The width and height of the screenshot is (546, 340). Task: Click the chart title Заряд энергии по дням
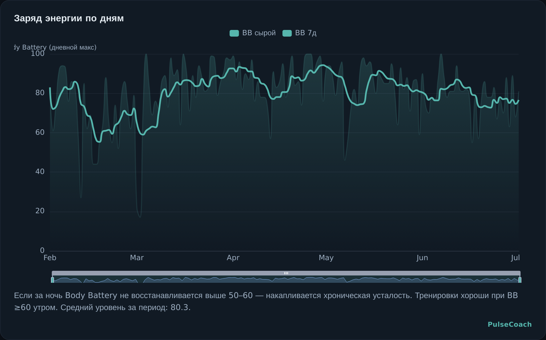(69, 18)
